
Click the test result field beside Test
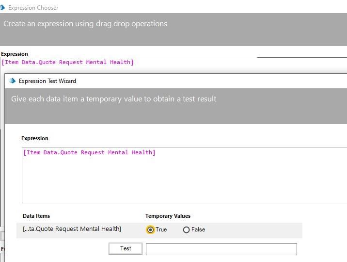click(x=221, y=249)
